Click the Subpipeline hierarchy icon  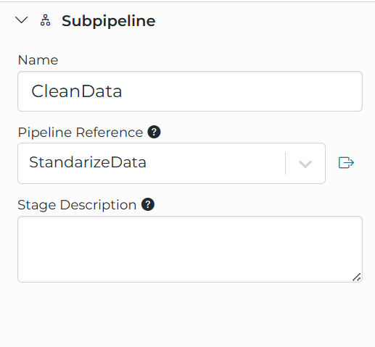(x=46, y=20)
